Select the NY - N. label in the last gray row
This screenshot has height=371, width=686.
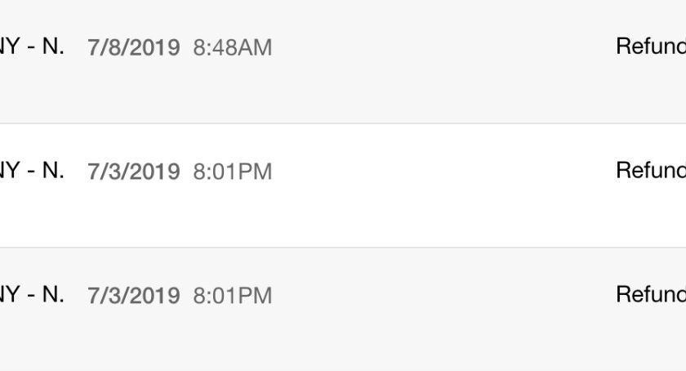click(32, 294)
